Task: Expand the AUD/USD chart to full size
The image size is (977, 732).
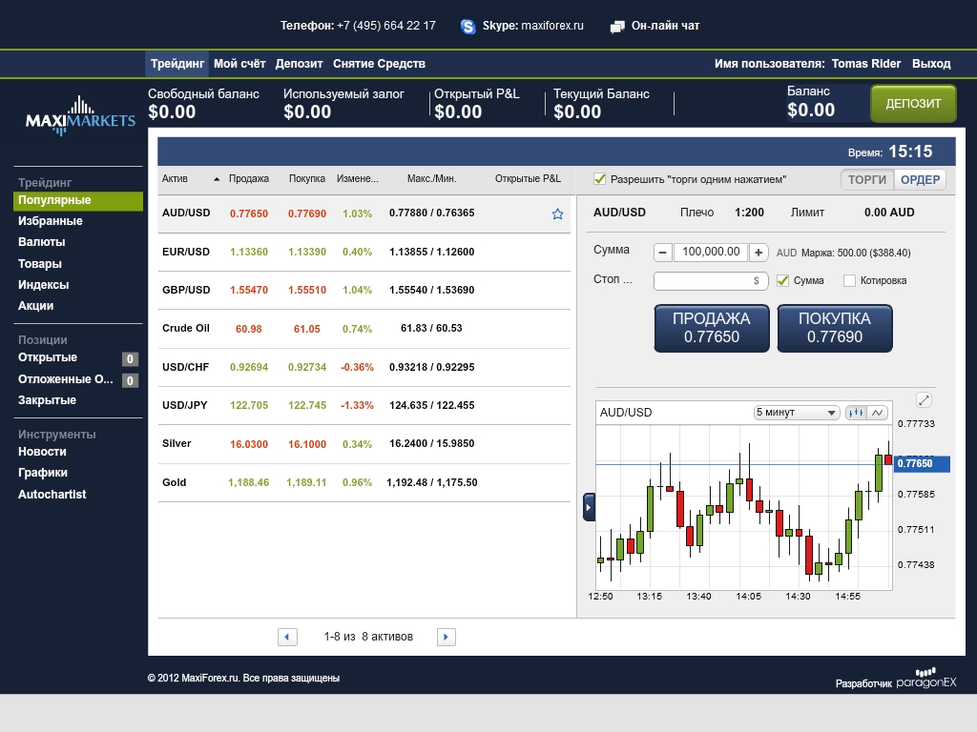Action: [x=924, y=400]
